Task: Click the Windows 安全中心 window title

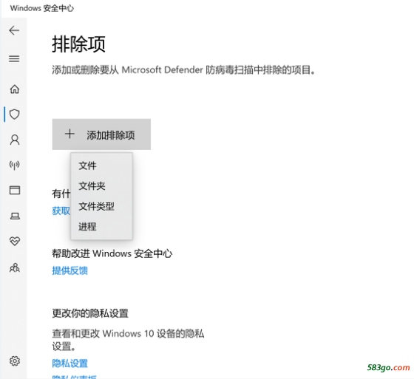Action: click(x=42, y=8)
